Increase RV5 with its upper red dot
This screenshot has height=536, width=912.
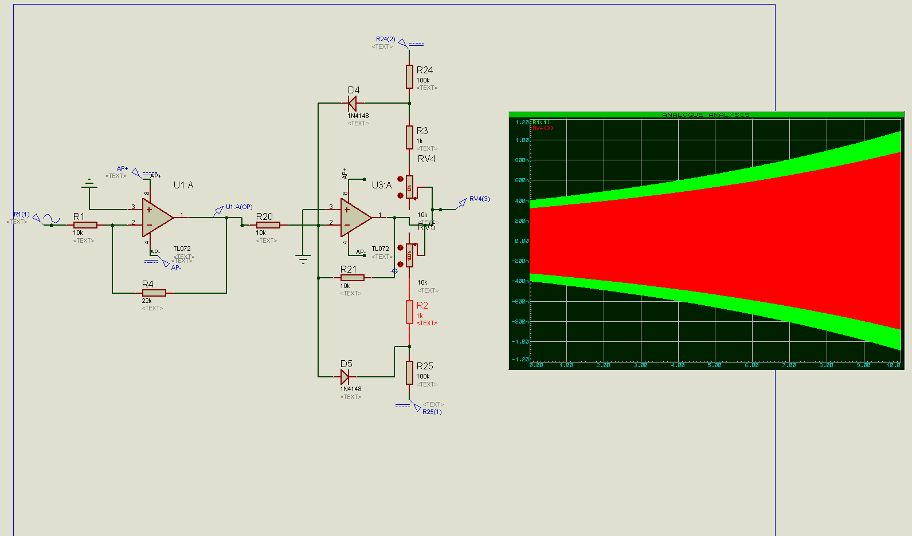click(400, 247)
